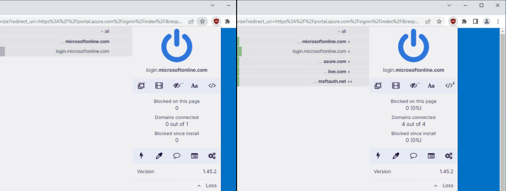The height and width of the screenshot is (191, 506).
Task: Click 'Blocked on this page' stat in left window
Action: click(x=176, y=104)
